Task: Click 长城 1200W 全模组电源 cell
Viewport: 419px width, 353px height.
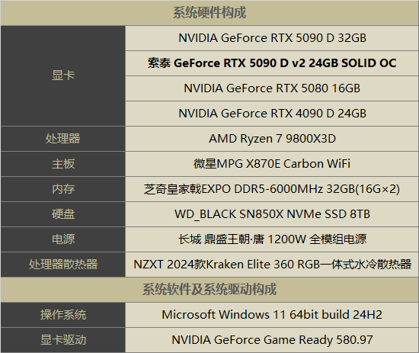Action: (x=272, y=239)
